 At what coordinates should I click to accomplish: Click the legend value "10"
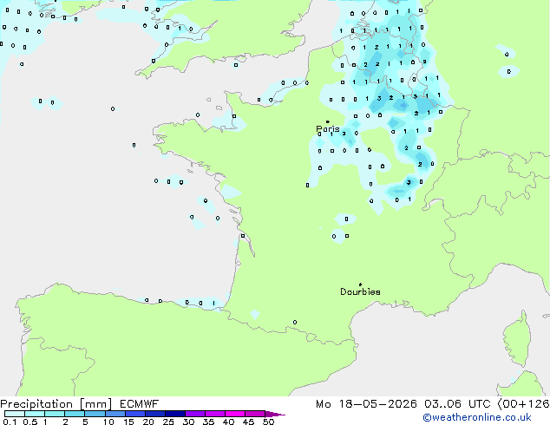pos(108,422)
